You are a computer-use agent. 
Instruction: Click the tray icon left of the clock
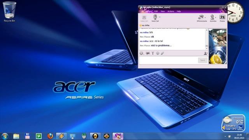[230, 136]
